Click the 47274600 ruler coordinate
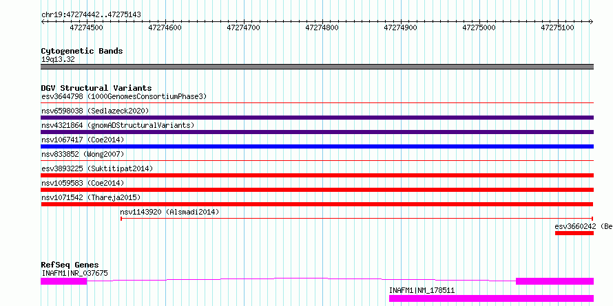This screenshot has width=613, height=306. click(x=165, y=28)
